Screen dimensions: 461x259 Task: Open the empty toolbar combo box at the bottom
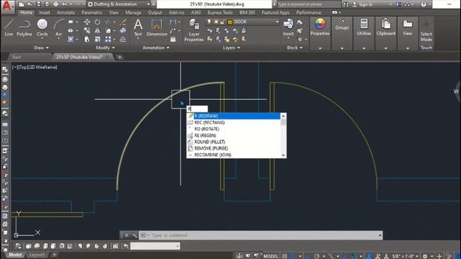156,246
